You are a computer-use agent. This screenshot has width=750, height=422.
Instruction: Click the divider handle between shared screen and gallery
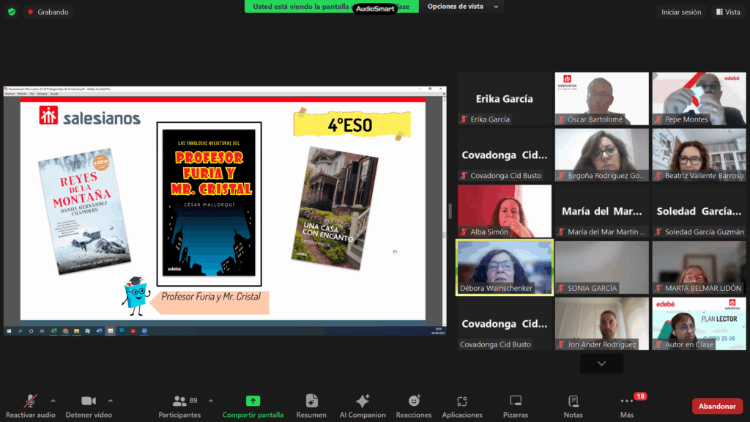(x=450, y=211)
